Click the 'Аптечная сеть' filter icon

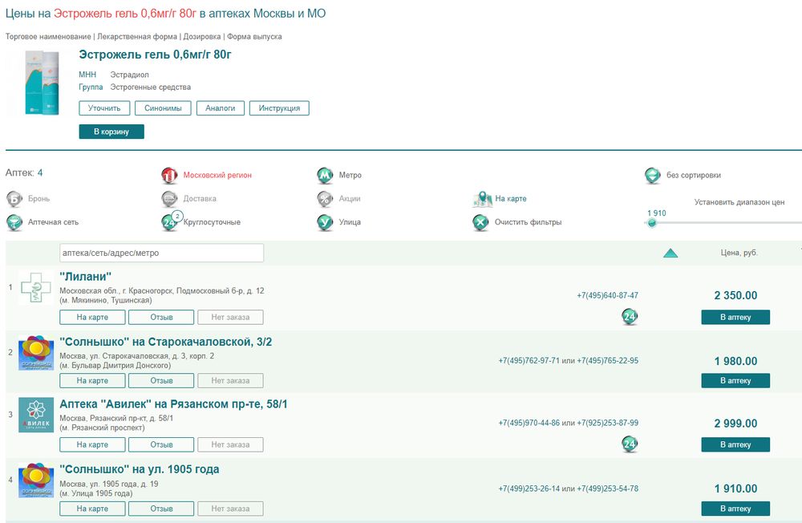[x=14, y=223]
